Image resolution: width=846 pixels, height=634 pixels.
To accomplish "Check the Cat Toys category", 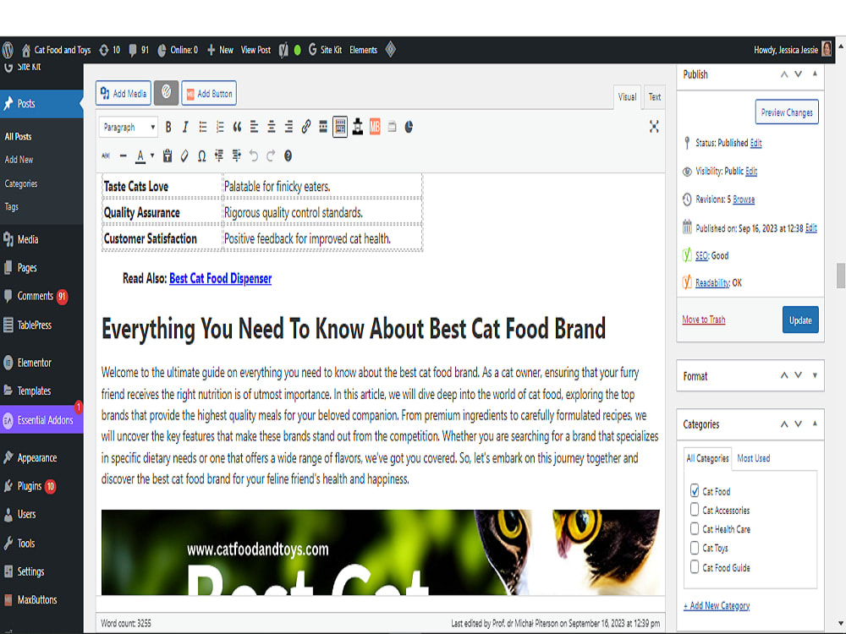I will click(695, 548).
